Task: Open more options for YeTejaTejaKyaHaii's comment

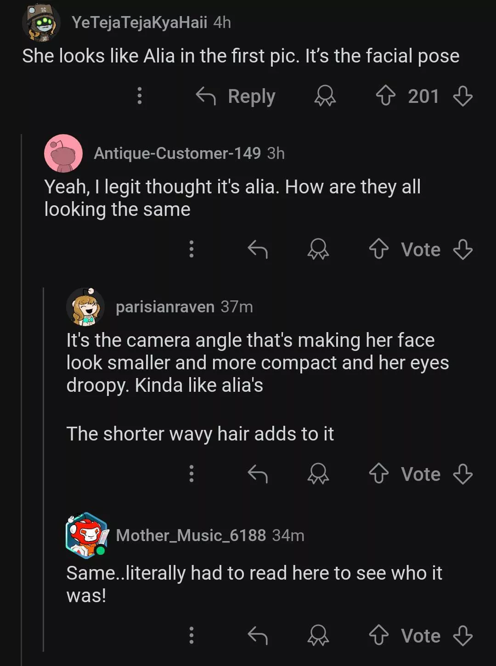Action: tap(140, 96)
